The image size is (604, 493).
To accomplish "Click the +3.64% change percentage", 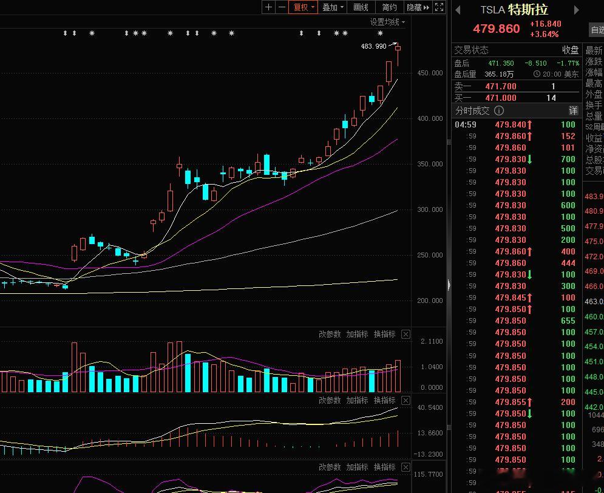I will pos(545,34).
